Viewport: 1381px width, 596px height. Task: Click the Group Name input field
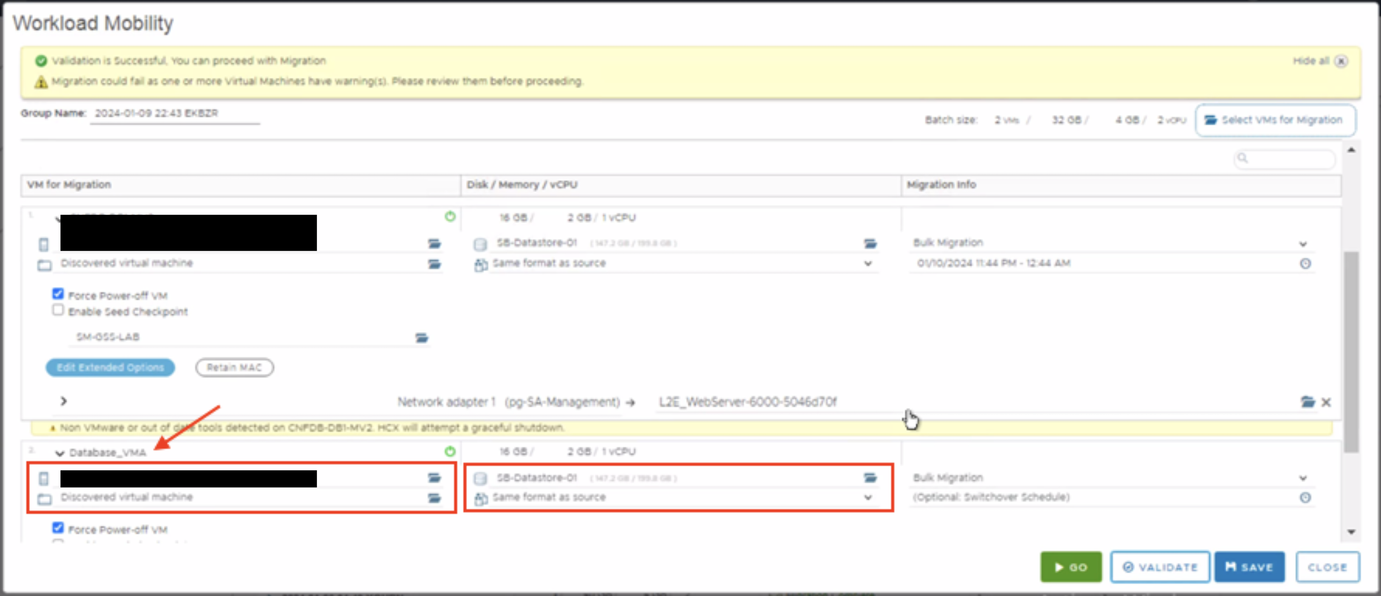pos(174,113)
